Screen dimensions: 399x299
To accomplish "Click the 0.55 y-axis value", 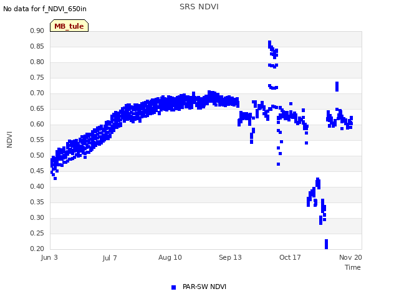I will point(37,140).
